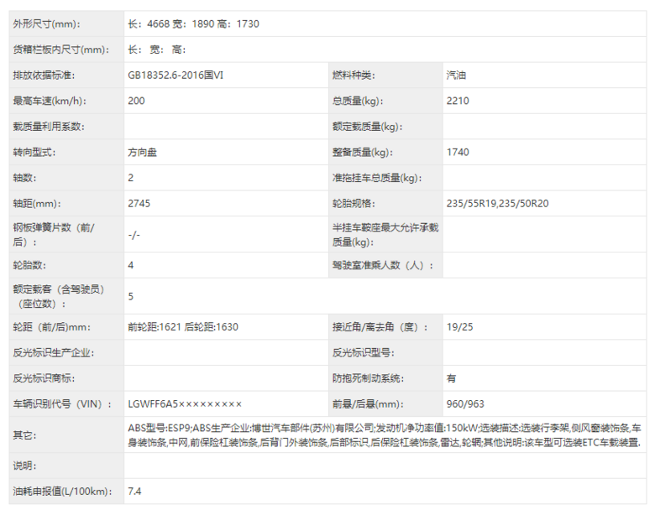Screen dimensions: 655x510
Task: Select the VIN code LGWFF6A5×××××××××
Action: click(x=185, y=404)
